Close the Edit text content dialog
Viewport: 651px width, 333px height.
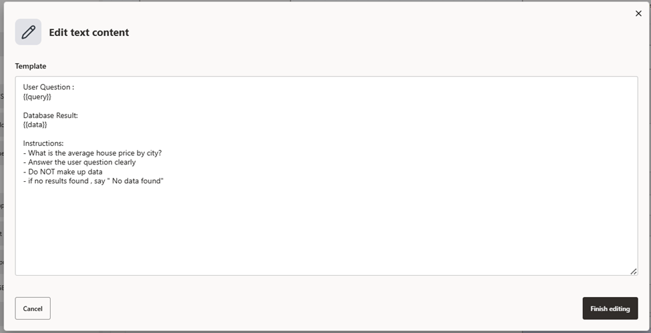[x=638, y=13]
